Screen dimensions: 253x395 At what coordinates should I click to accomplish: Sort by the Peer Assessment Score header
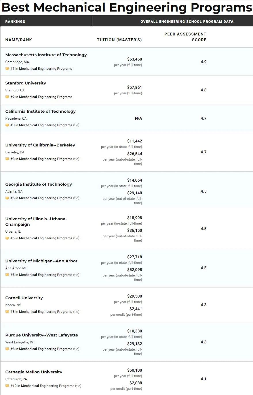[185, 37]
